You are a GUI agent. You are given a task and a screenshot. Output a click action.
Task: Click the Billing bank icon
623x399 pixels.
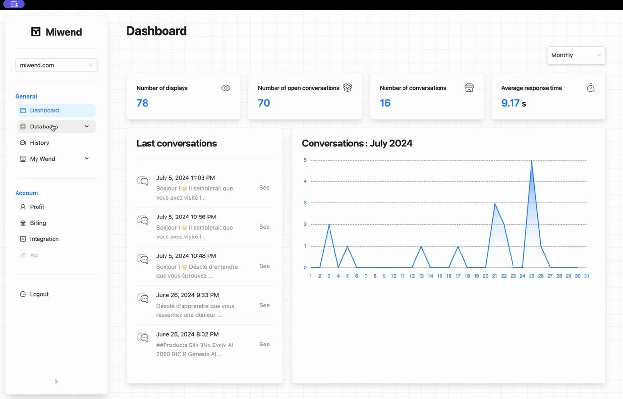(x=23, y=223)
